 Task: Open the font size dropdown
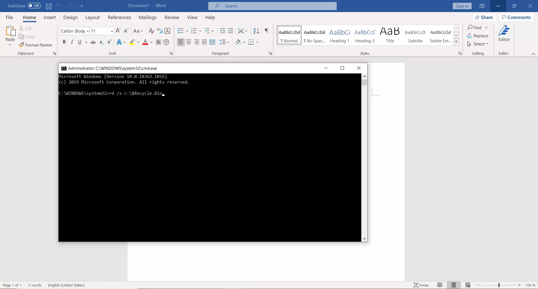click(112, 31)
